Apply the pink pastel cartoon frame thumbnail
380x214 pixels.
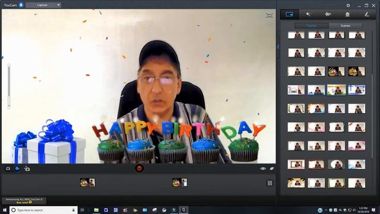pyautogui.click(x=296, y=90)
